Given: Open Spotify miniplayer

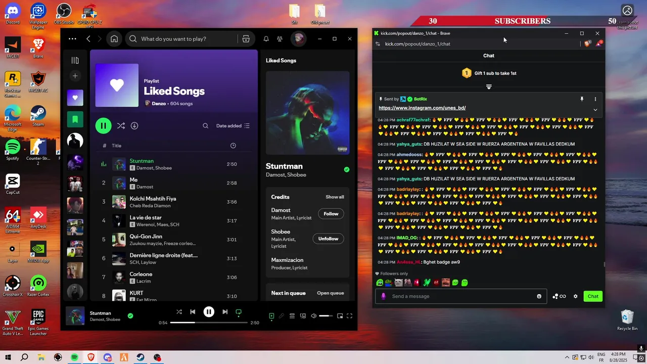Looking at the screenshot, I should point(340,316).
